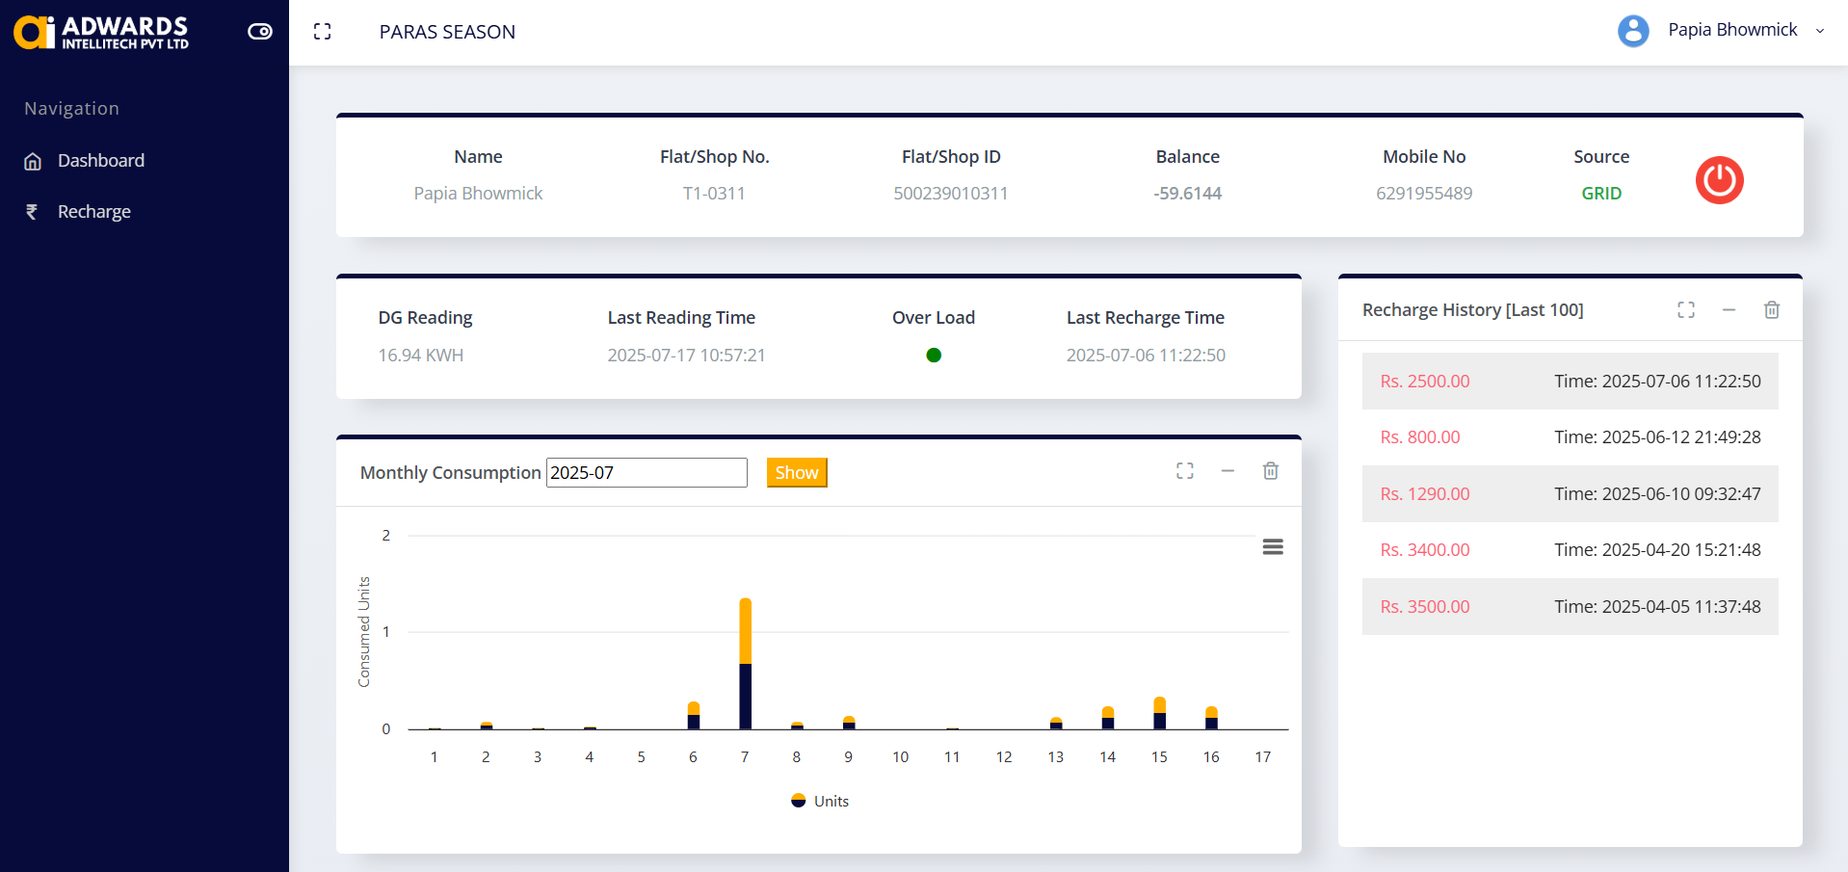This screenshot has width=1848, height=872.
Task: Open the Dashboard navigation item
Action: (100, 161)
